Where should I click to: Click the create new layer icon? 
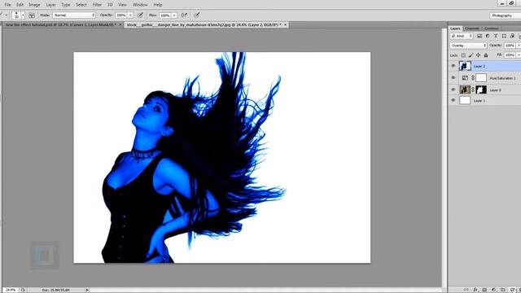pos(513,290)
